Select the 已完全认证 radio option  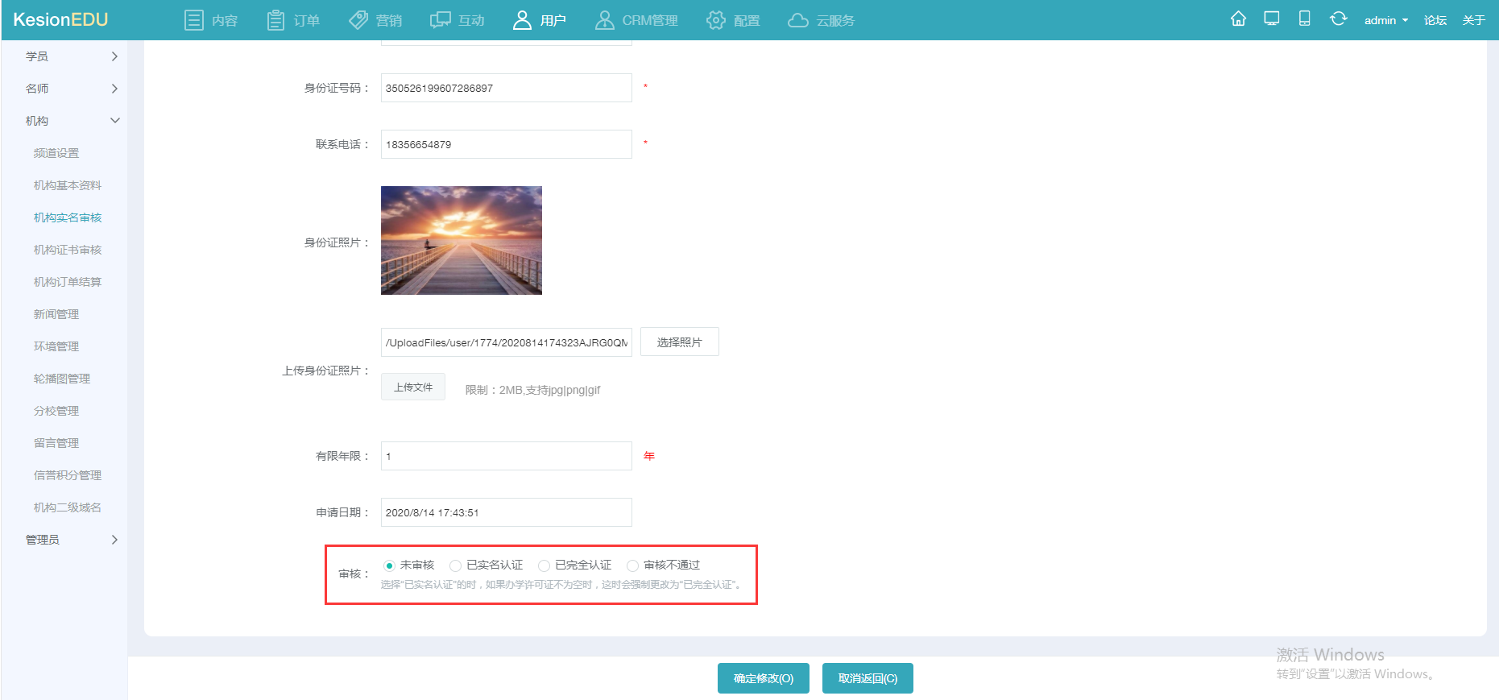[x=545, y=565]
